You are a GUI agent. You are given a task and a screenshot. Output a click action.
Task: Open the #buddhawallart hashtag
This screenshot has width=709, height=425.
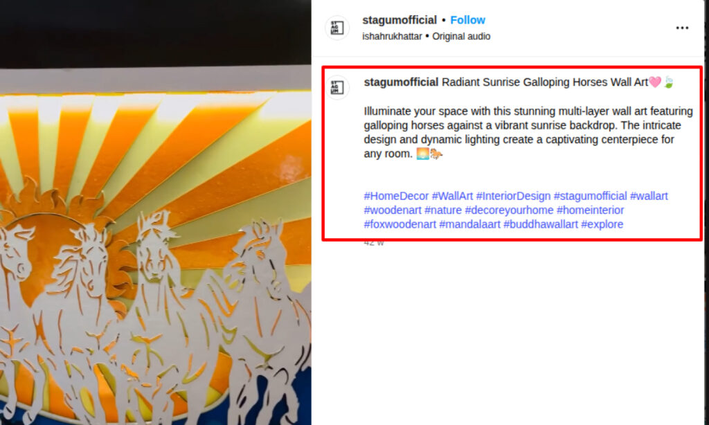[540, 224]
